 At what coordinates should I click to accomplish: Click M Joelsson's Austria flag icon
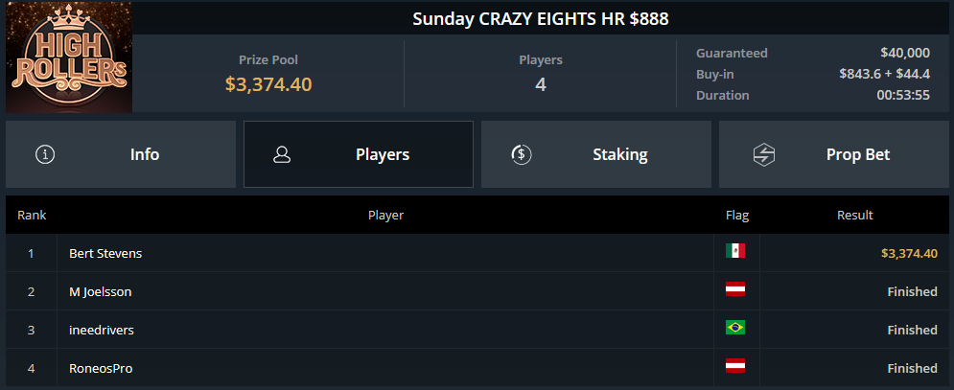(x=735, y=289)
